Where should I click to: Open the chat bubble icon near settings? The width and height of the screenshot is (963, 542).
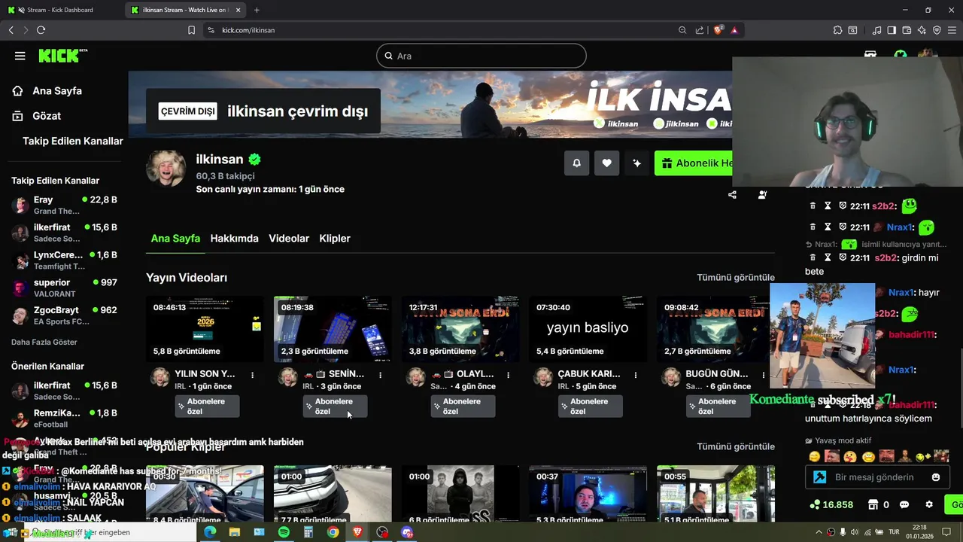click(x=904, y=504)
